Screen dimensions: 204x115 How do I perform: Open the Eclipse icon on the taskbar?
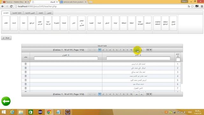(x=40, y=112)
